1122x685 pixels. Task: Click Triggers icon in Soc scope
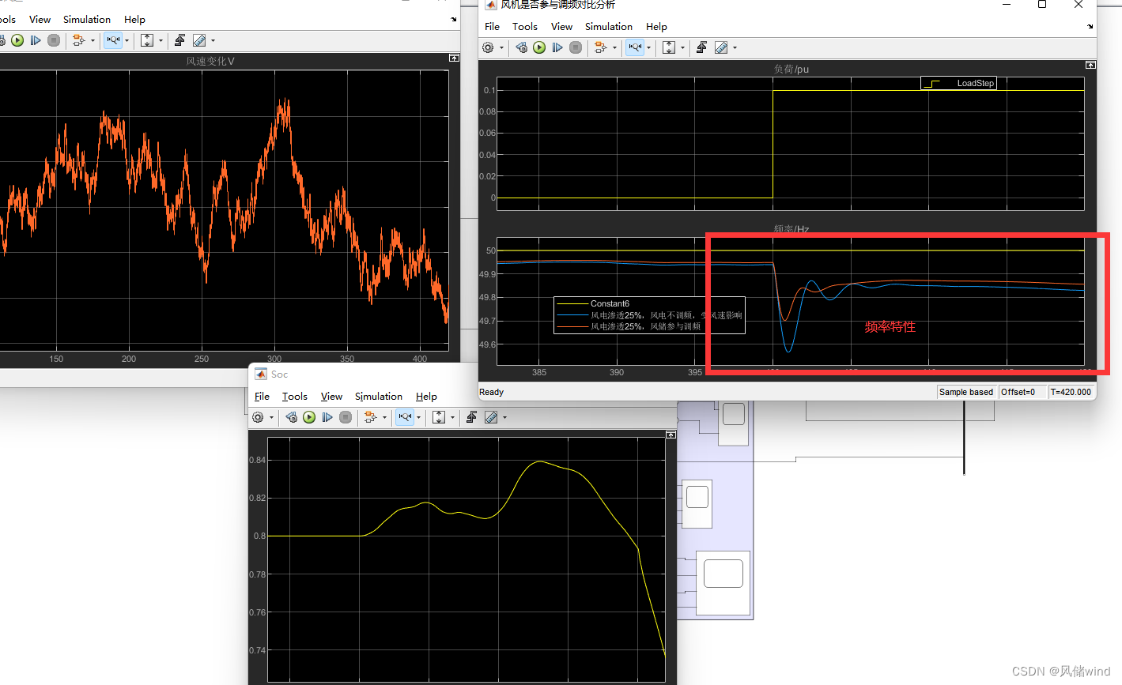click(471, 417)
